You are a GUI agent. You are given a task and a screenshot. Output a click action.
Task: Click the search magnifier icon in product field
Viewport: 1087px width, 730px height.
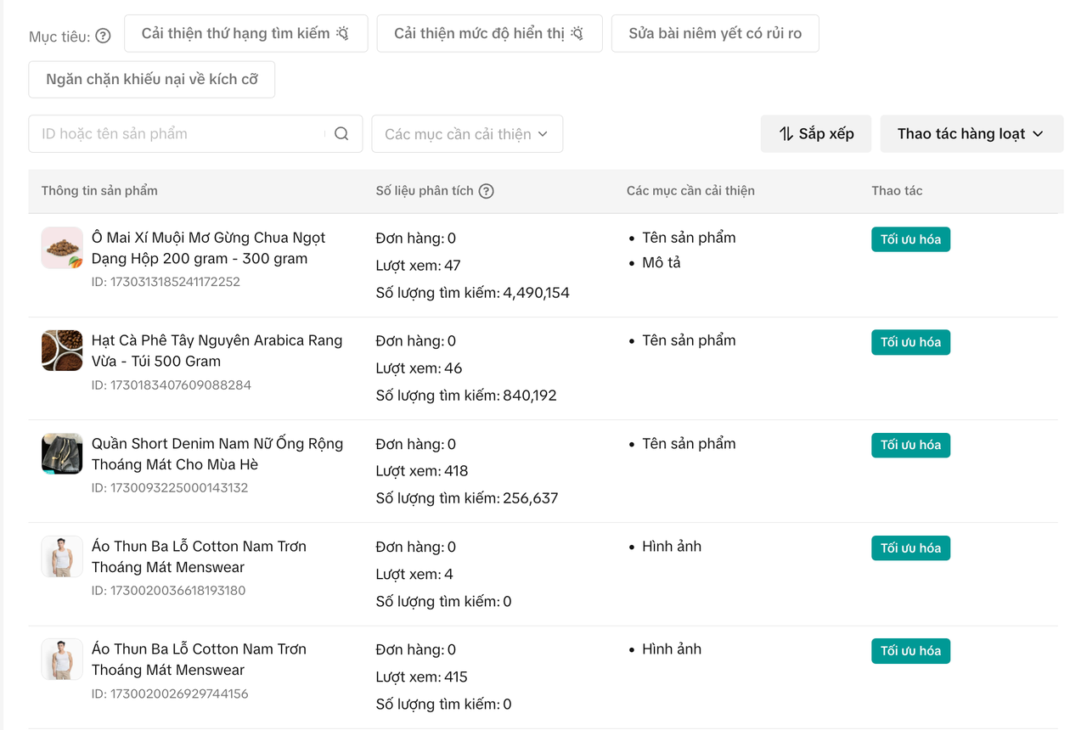pos(341,134)
